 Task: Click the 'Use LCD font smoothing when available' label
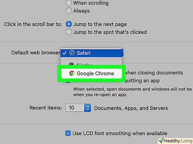[120, 133]
